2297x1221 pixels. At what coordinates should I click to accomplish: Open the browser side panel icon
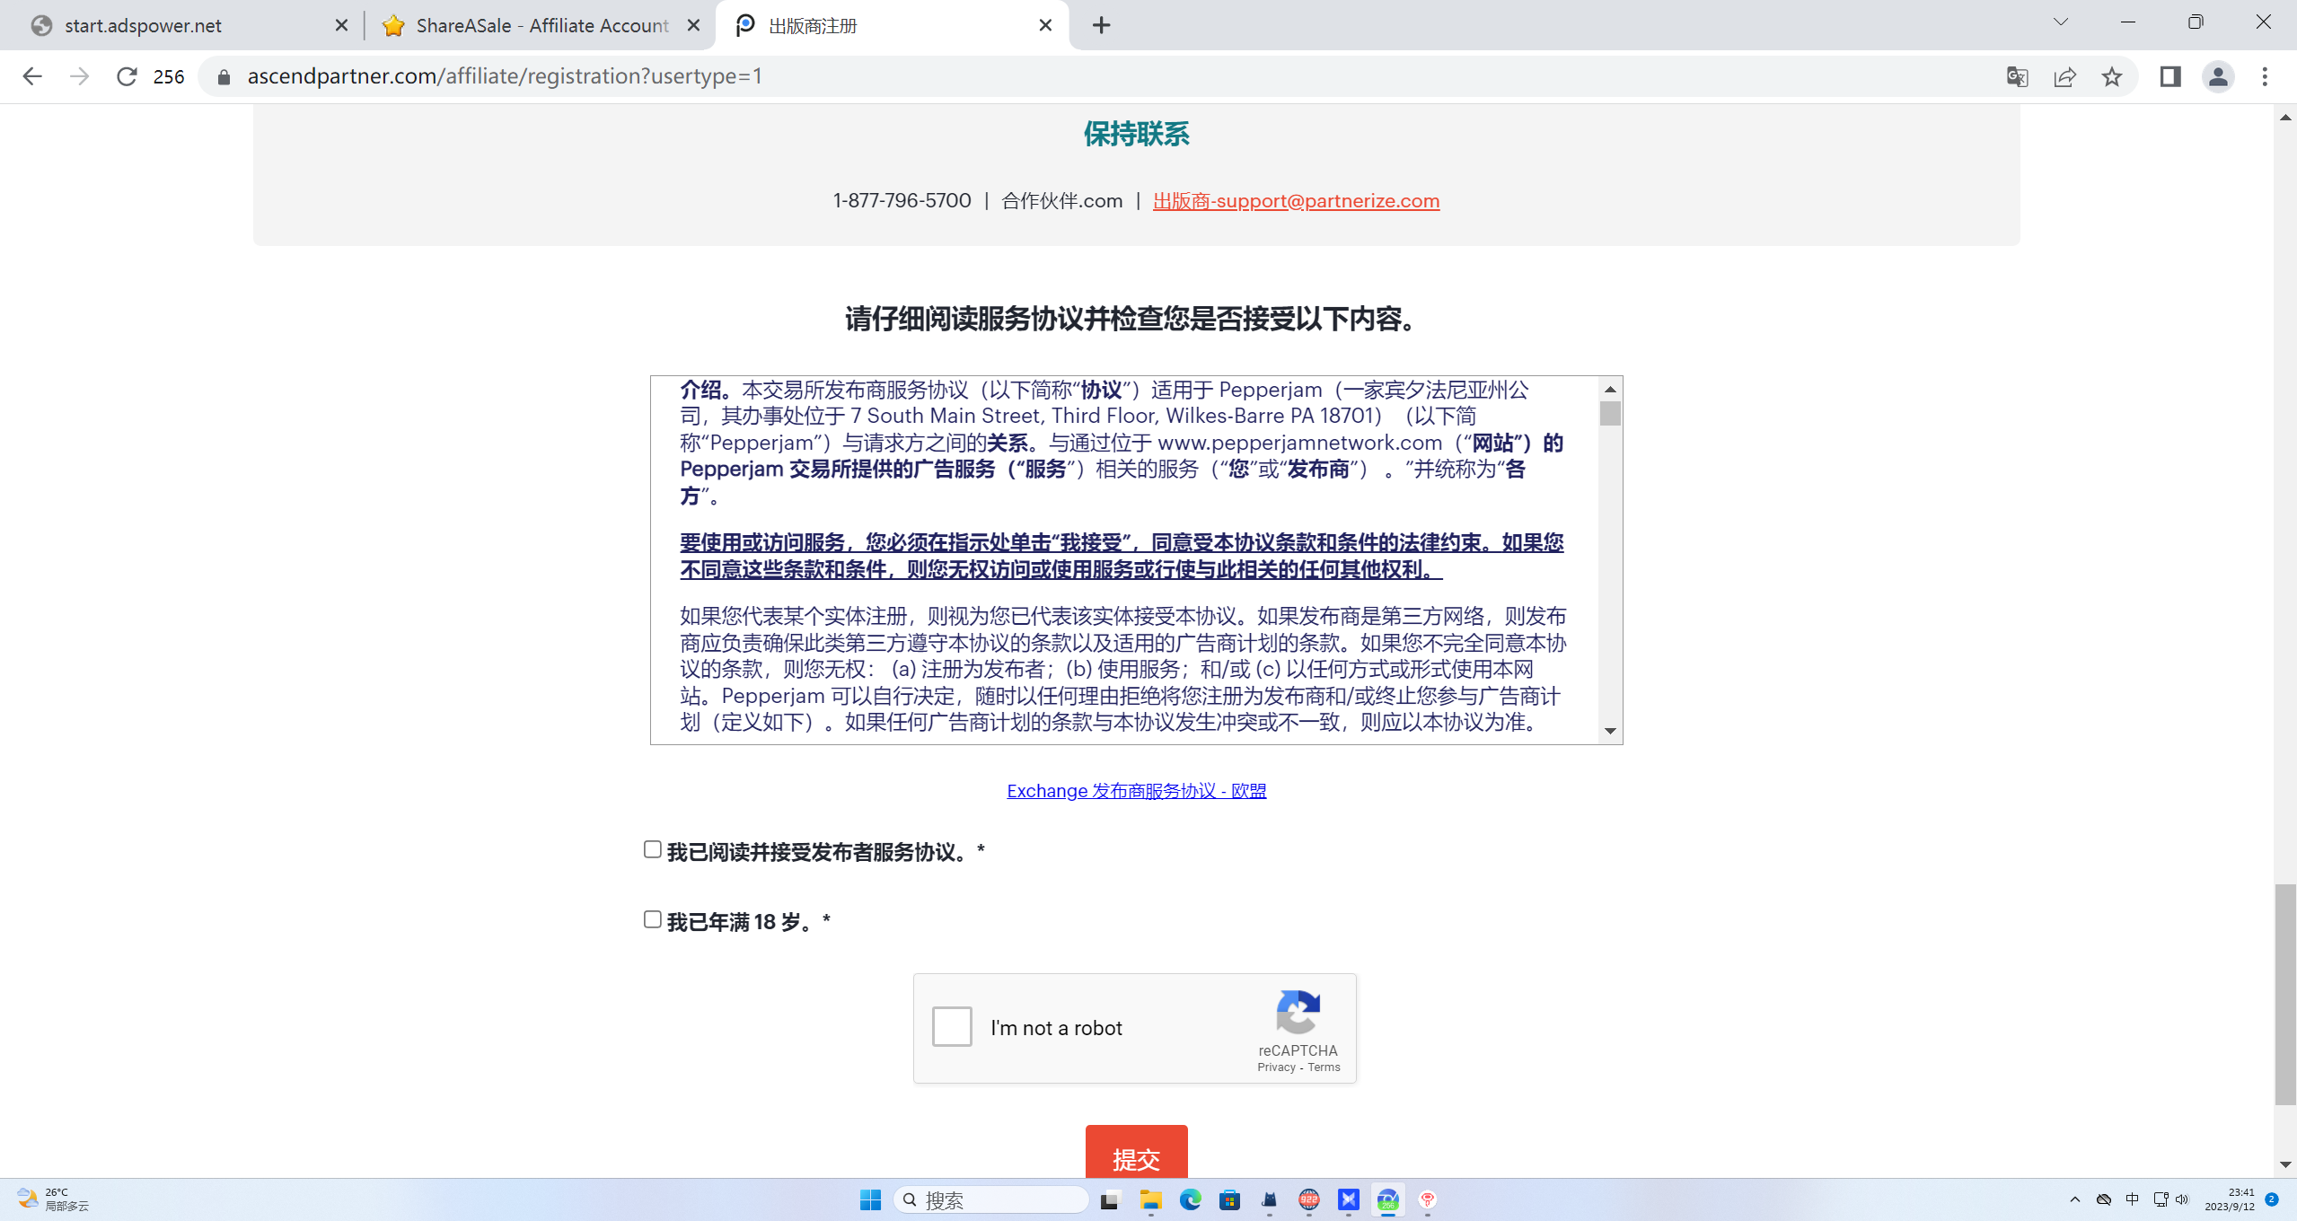tap(2170, 76)
